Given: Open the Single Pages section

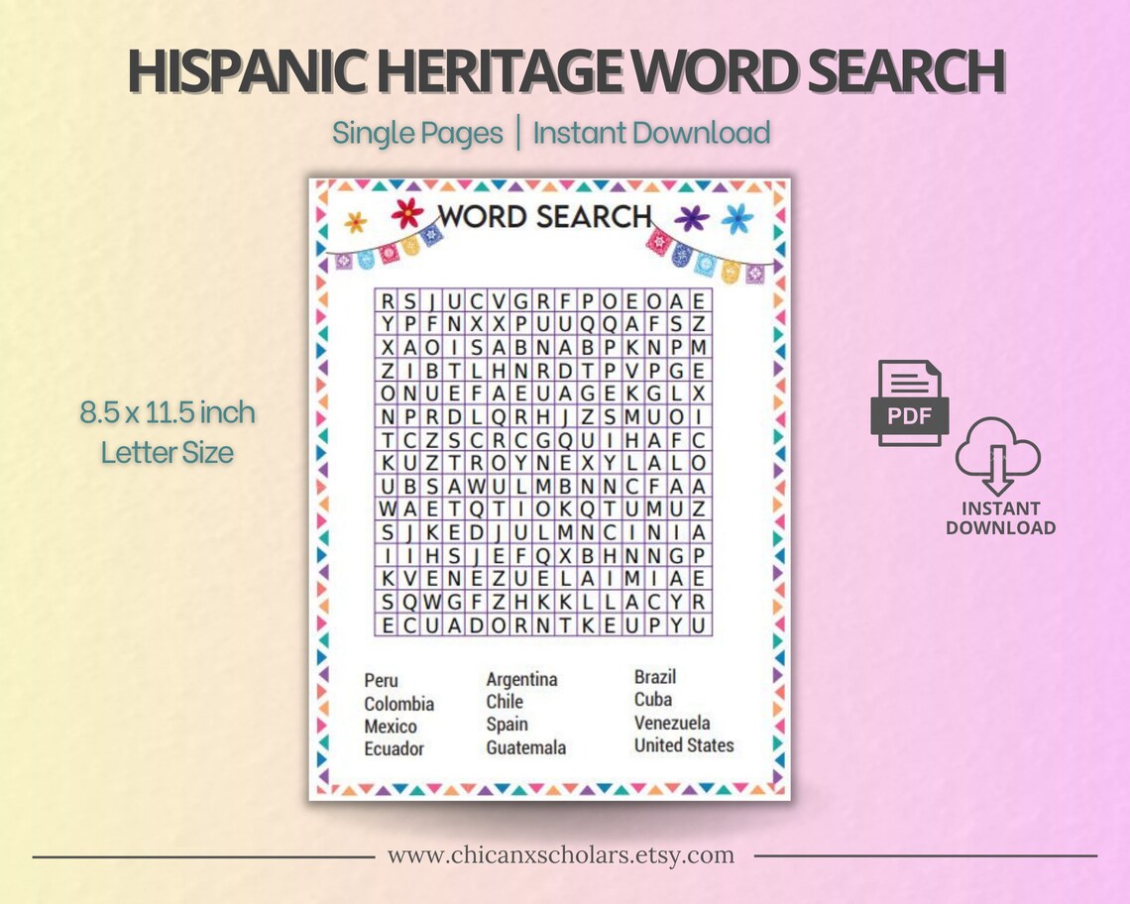Looking at the screenshot, I should pos(417,132).
